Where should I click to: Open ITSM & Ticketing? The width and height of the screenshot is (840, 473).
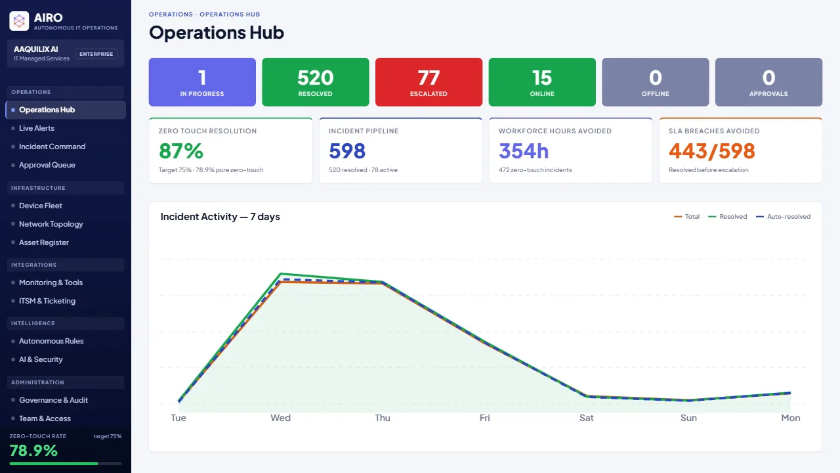pyautogui.click(x=66, y=301)
